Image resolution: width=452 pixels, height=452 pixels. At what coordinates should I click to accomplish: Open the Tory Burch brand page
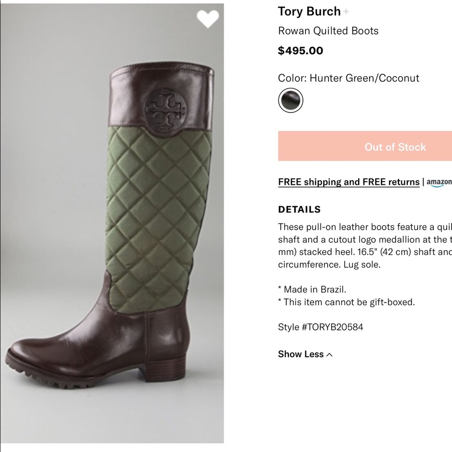pyautogui.click(x=309, y=11)
